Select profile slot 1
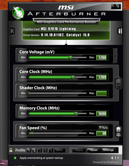Viewport: 129px width, 166px height. click(29, 150)
